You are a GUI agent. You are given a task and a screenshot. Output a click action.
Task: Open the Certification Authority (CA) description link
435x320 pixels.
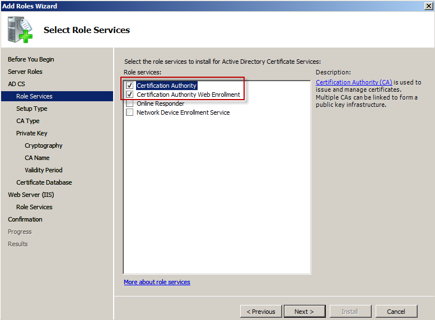click(354, 82)
